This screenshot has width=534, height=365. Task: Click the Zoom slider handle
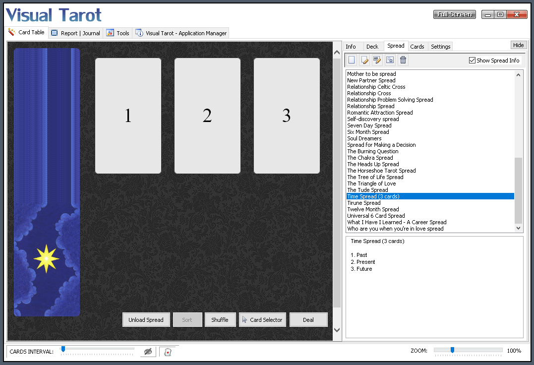click(x=452, y=350)
